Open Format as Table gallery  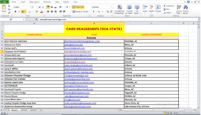pos(129,9)
